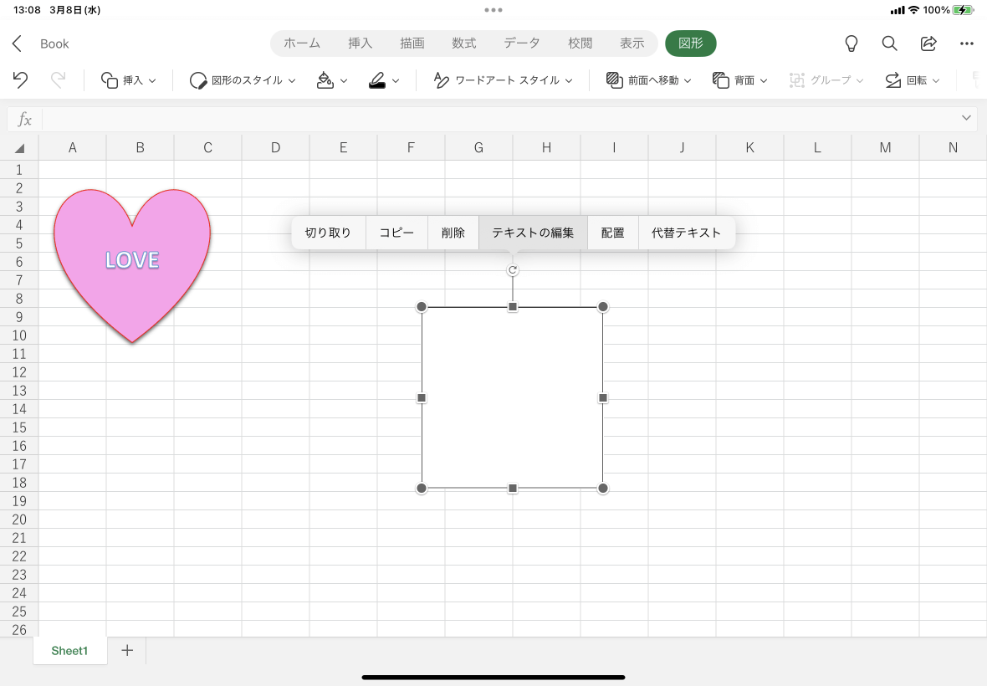Click the bottom-right corner resize handle
This screenshot has height=686, width=987.
click(603, 489)
